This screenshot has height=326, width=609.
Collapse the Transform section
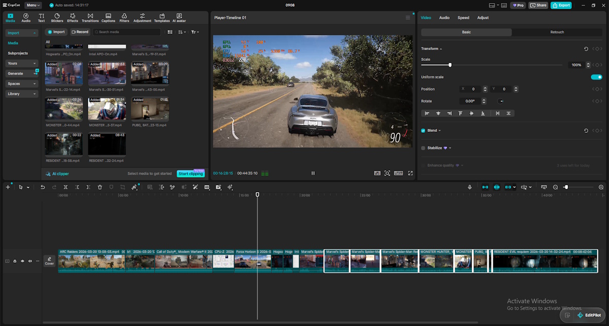441,49
